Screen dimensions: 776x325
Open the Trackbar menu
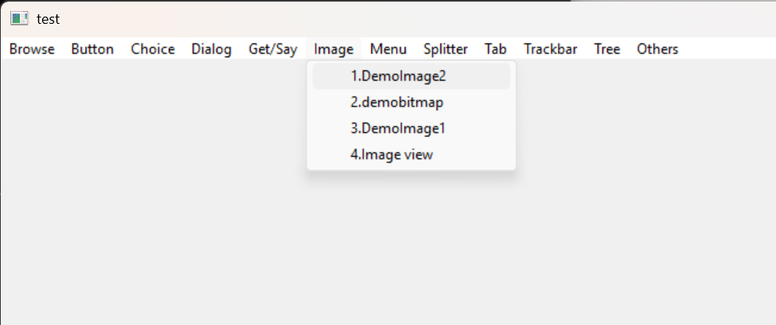(x=550, y=49)
